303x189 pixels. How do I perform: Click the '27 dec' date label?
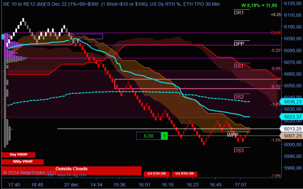pyautogui.click(x=71, y=185)
